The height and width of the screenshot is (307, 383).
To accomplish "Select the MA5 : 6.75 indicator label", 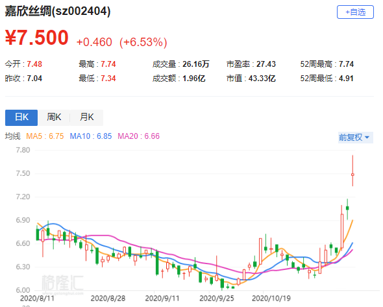I will 45,136.
